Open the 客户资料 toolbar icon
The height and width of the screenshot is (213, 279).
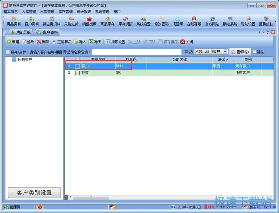pos(32,21)
